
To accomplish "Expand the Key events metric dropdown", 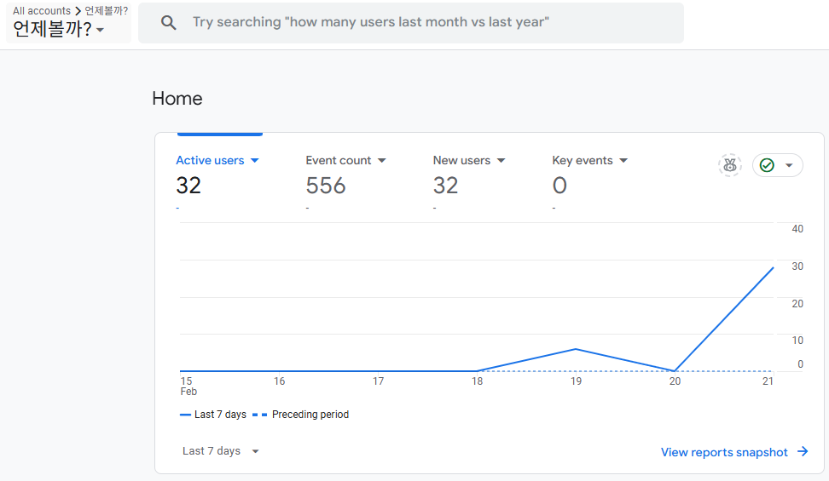I will pyautogui.click(x=623, y=161).
